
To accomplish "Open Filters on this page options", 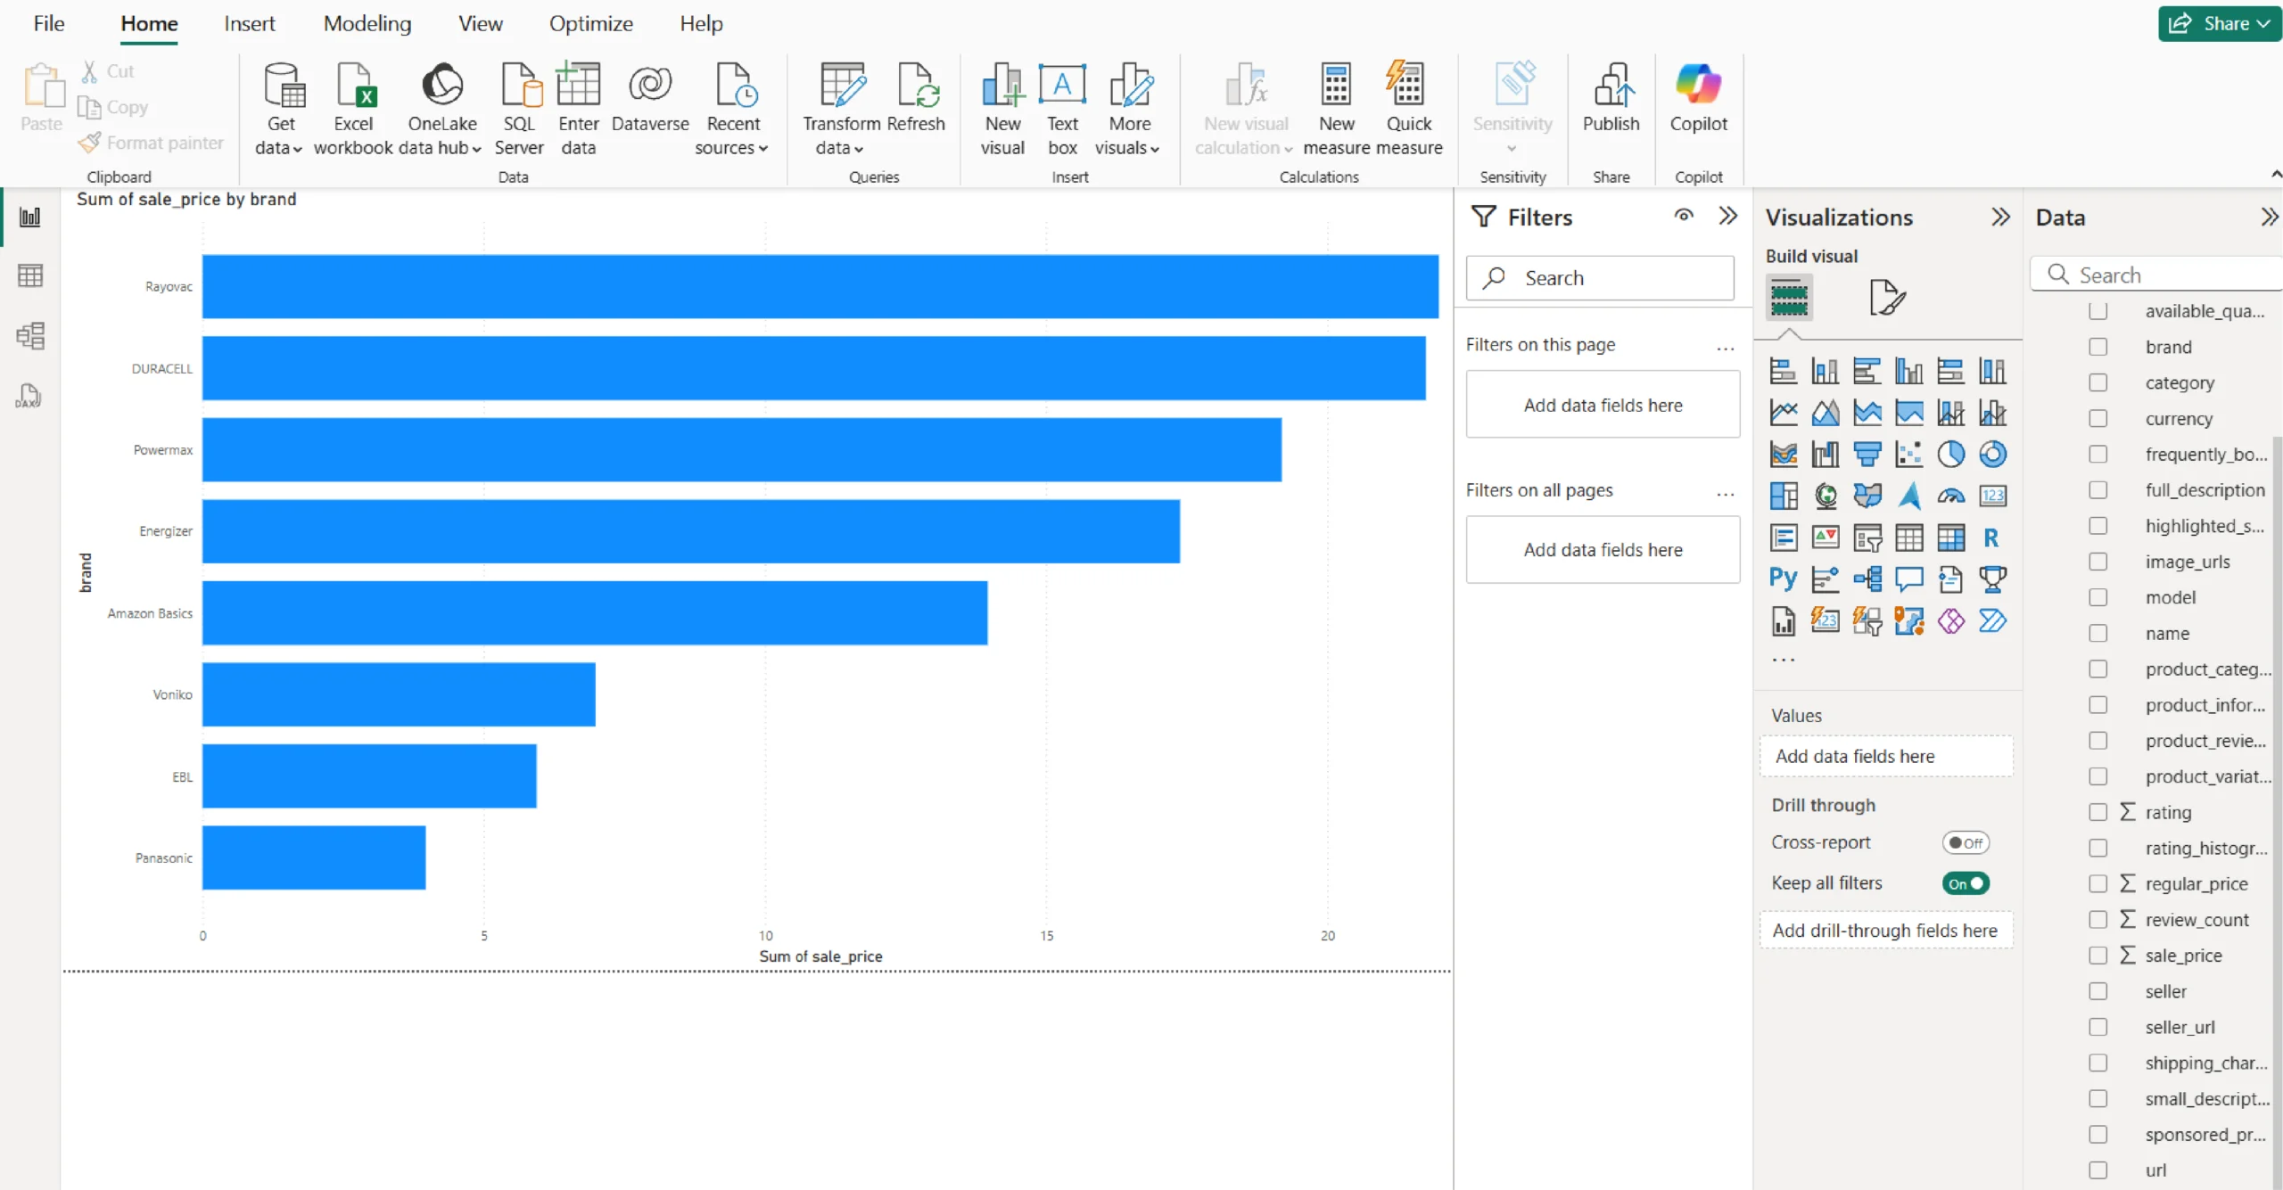I will [1725, 347].
